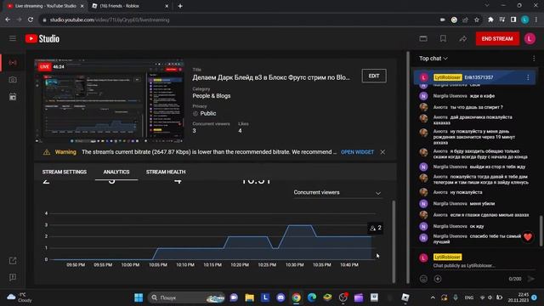Click the send message arrow in chat
The image size is (544, 306).
tap(530, 279)
